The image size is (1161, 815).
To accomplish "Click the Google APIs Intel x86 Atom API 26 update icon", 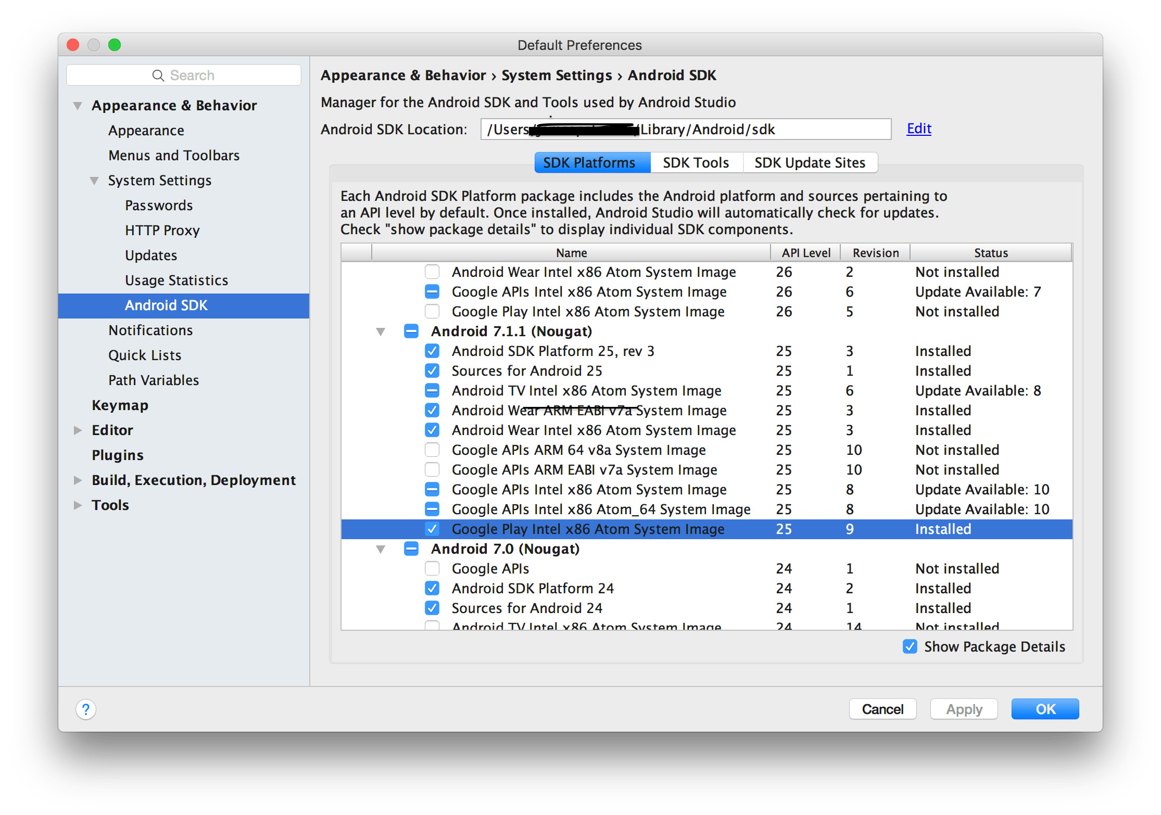I will (x=432, y=292).
